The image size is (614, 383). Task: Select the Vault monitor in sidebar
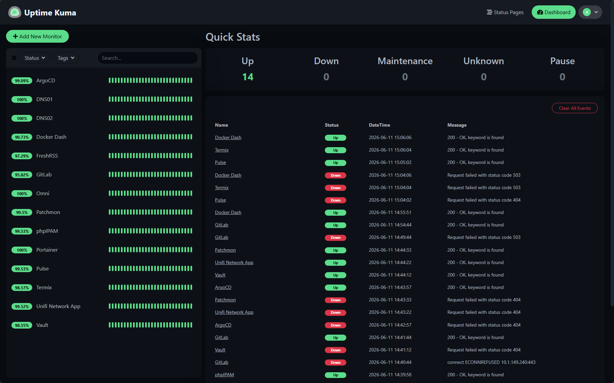[103, 325]
